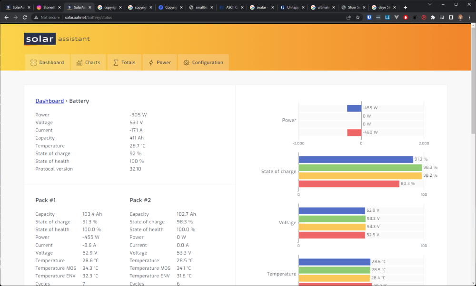
Task: Expand the tab search chevron
Action: point(429,4)
